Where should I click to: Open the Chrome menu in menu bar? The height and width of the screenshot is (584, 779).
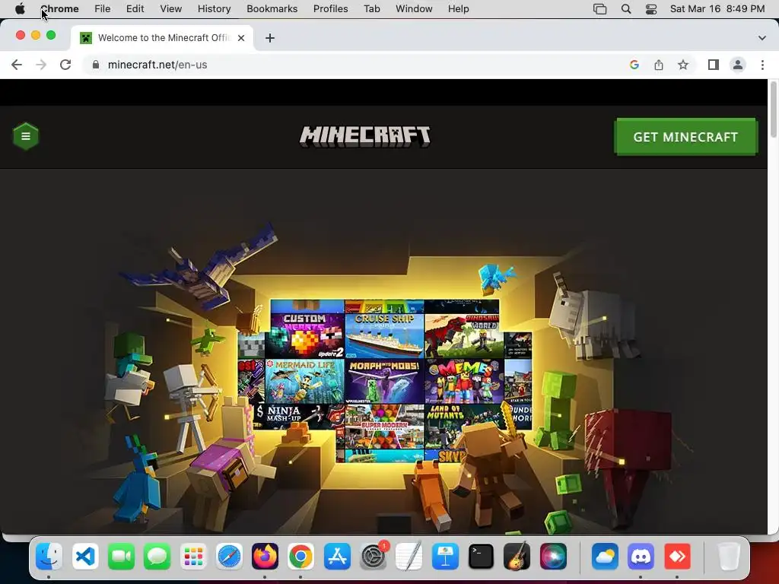pyautogui.click(x=59, y=9)
